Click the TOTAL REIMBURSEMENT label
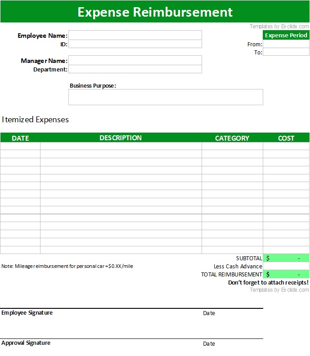The image size is (310, 356). (x=232, y=274)
